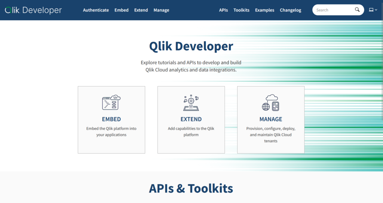Click the Extend card's gear platform icon

(x=191, y=103)
